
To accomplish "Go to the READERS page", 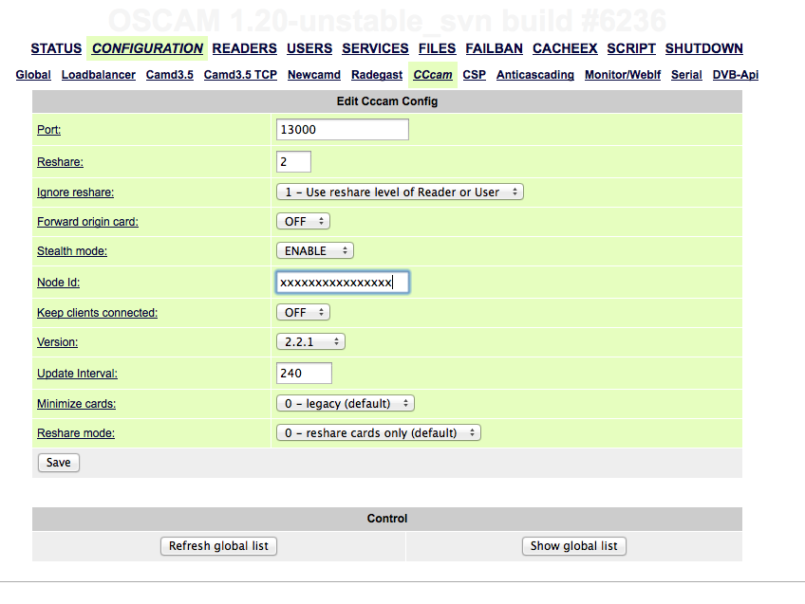I will 244,48.
